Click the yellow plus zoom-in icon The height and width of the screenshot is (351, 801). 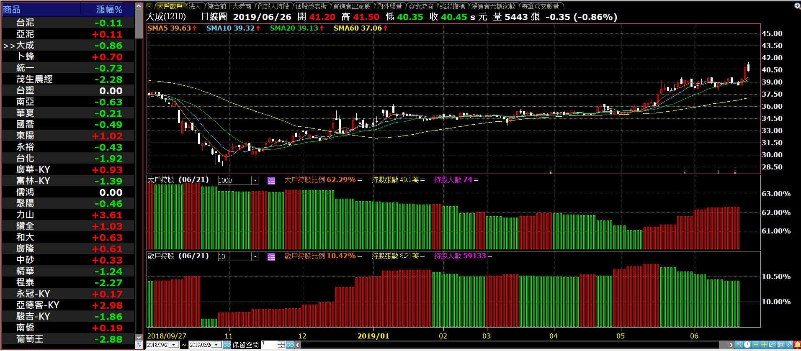764,345
